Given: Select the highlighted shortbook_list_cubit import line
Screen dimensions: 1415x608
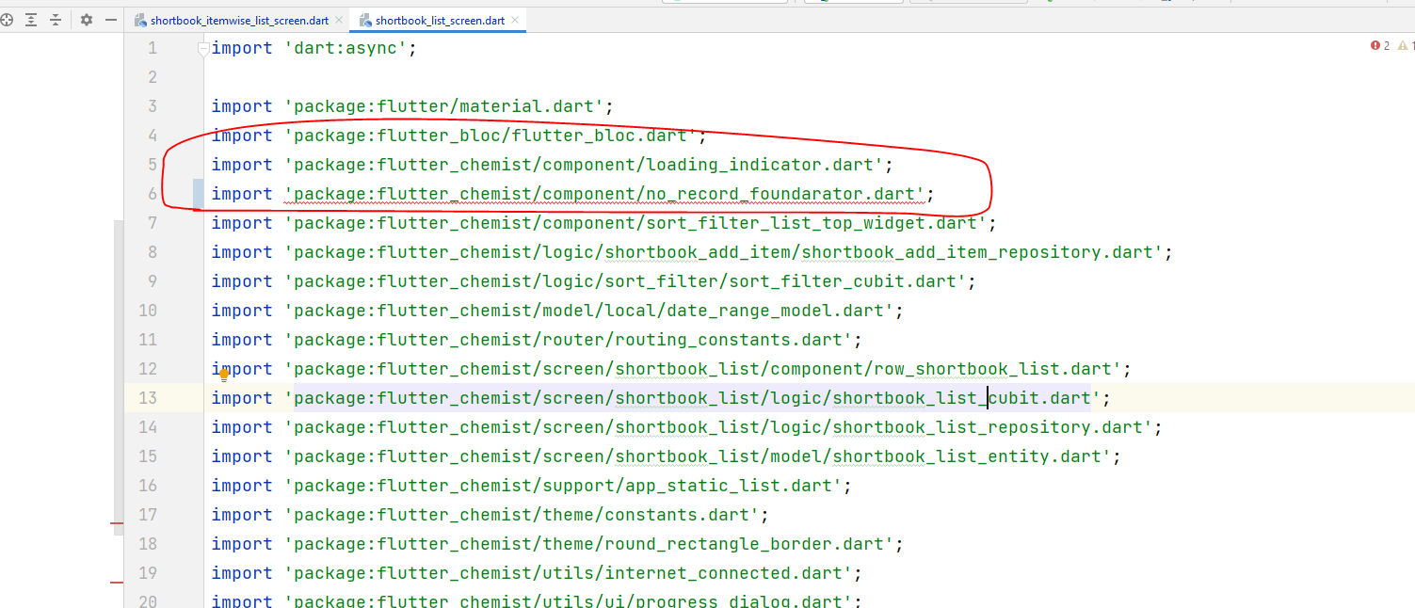Looking at the screenshot, I should (659, 397).
